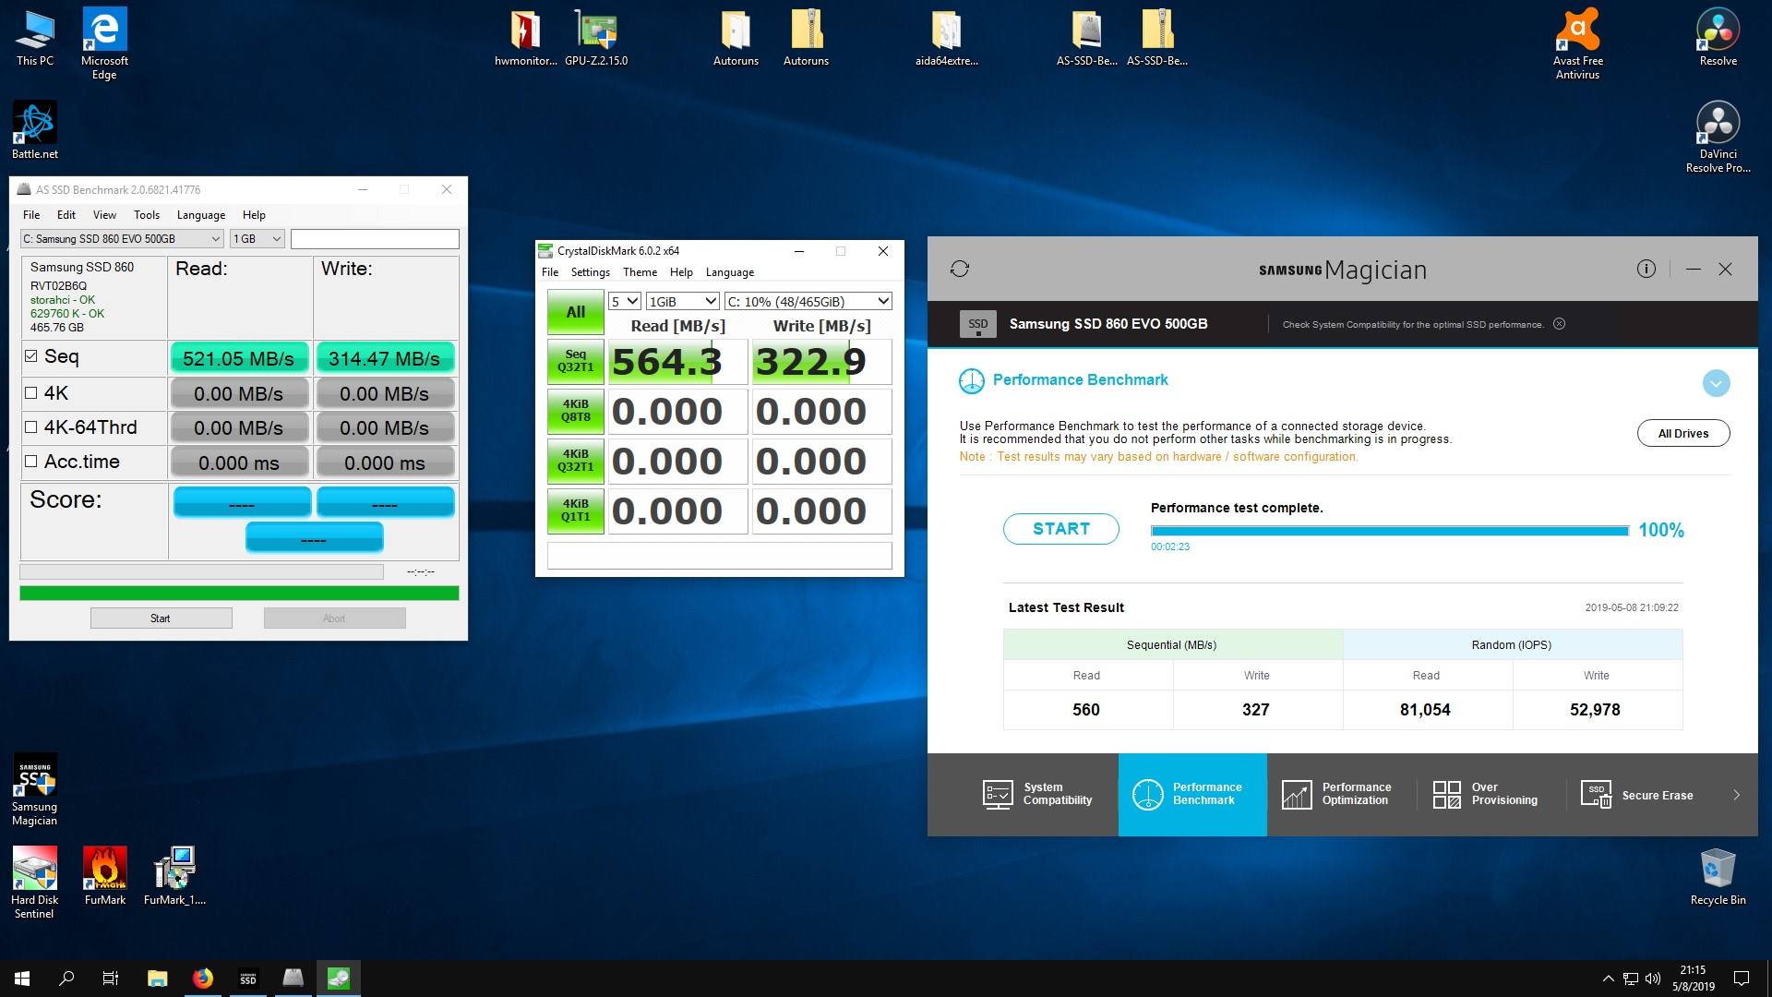Open CrystalDiskMark Language menu

tap(729, 272)
